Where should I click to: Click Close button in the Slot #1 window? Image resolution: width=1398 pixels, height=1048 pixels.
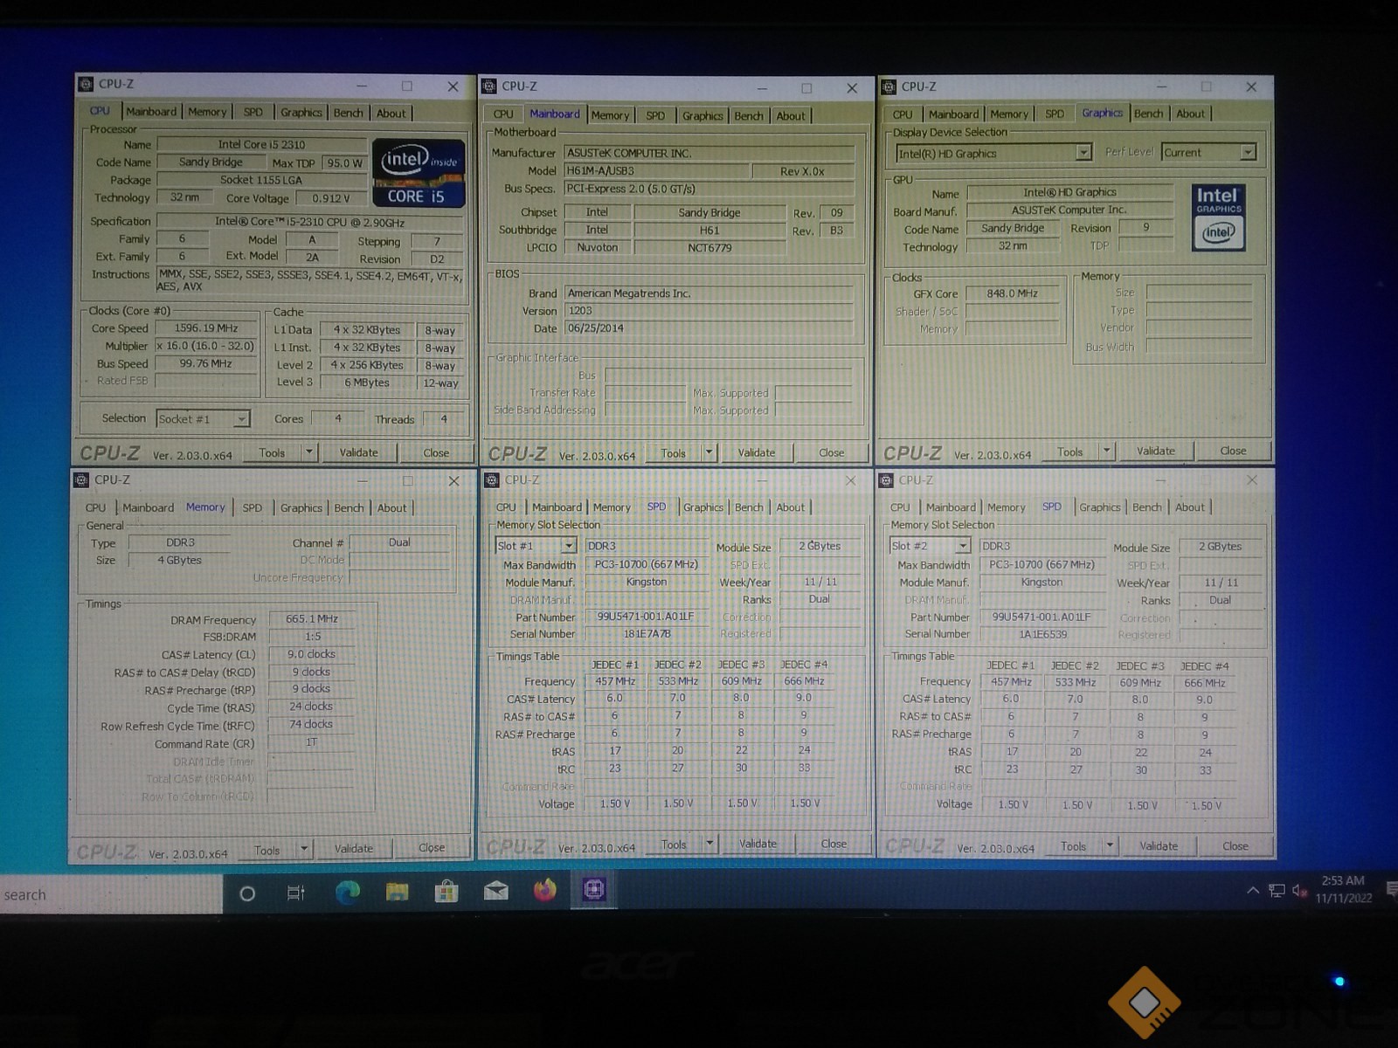point(834,844)
